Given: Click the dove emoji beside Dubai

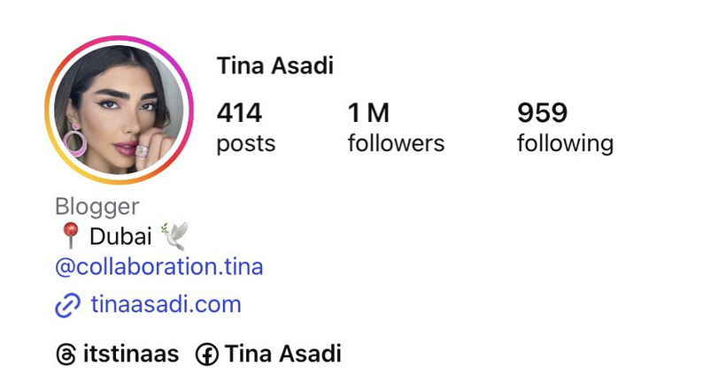Looking at the screenshot, I should pyautogui.click(x=174, y=236).
